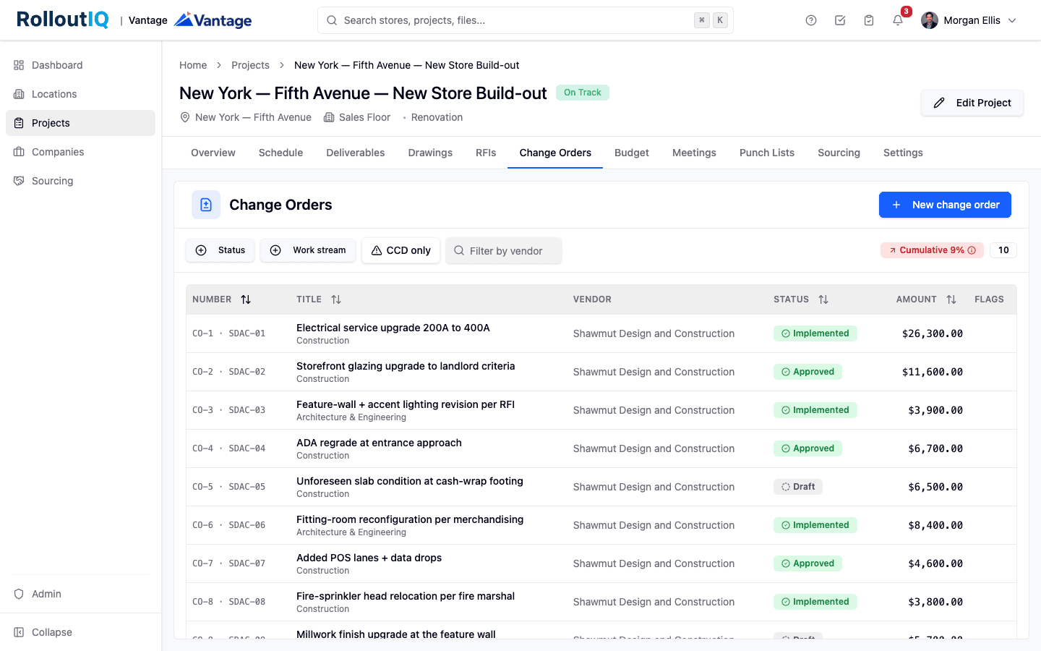Open Fire-sprinkler head relocation per fire marshal

coord(406,596)
